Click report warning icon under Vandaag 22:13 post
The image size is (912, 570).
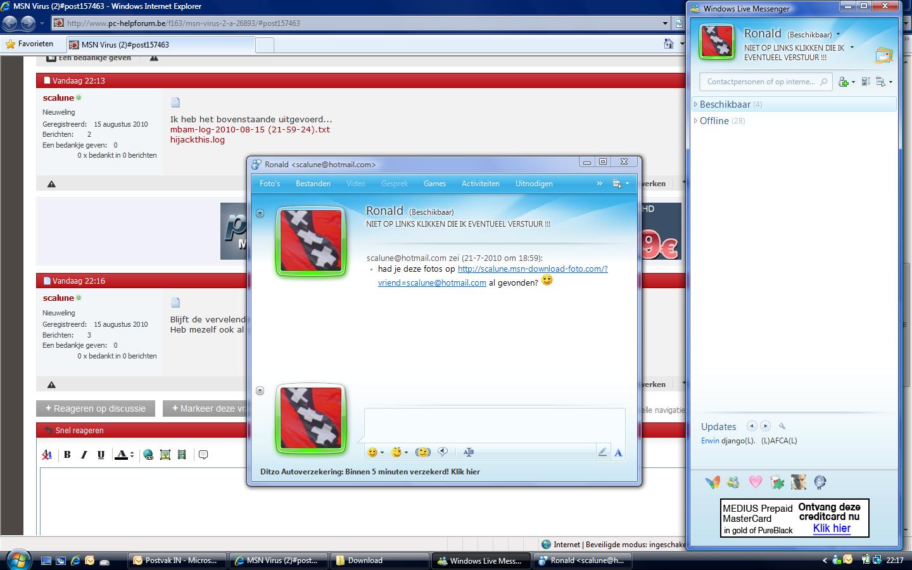(x=52, y=184)
